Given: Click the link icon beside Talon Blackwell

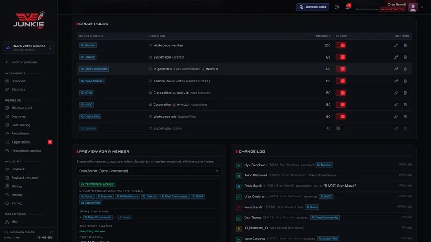Looking at the screenshot, I should pyautogui.click(x=239, y=176).
